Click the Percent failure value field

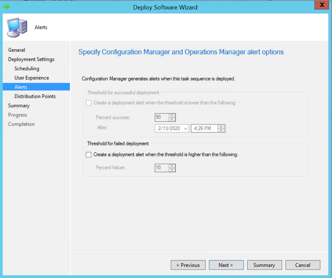[162, 168]
